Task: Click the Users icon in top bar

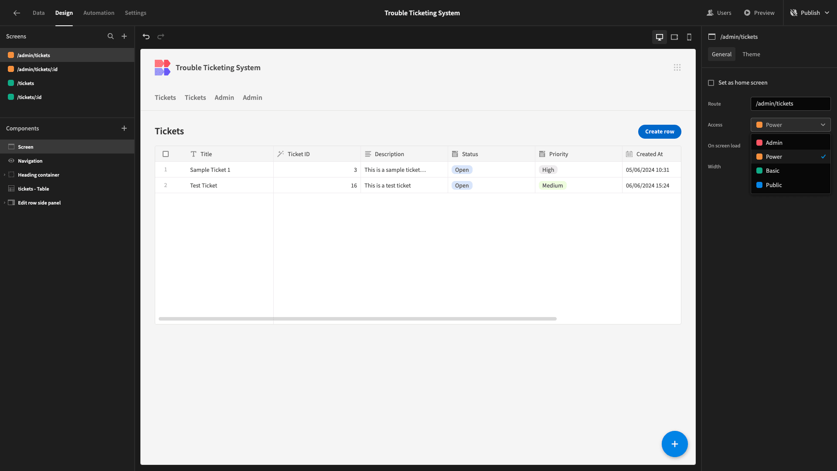Action: (x=710, y=13)
